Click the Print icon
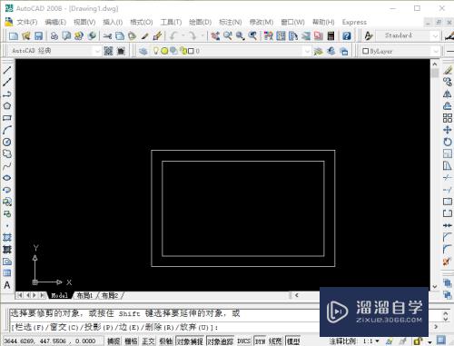This screenshot has height=346, width=454. click(54, 36)
